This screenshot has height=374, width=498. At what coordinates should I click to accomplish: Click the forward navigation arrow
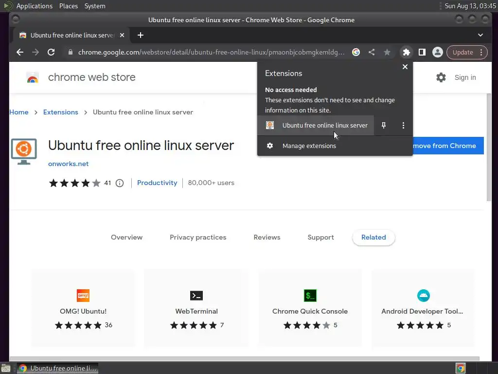pyautogui.click(x=36, y=52)
